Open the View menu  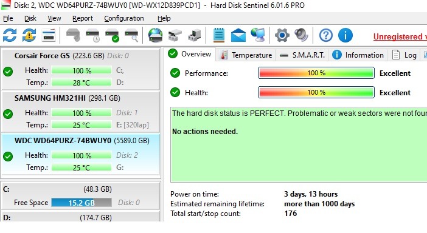[54, 18]
